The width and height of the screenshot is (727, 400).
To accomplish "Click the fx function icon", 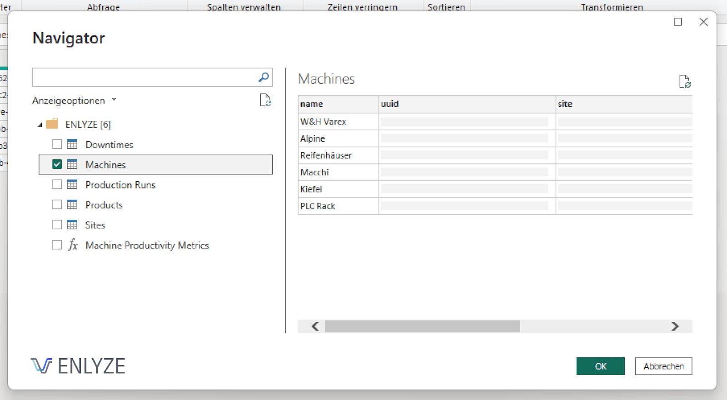I will [73, 245].
